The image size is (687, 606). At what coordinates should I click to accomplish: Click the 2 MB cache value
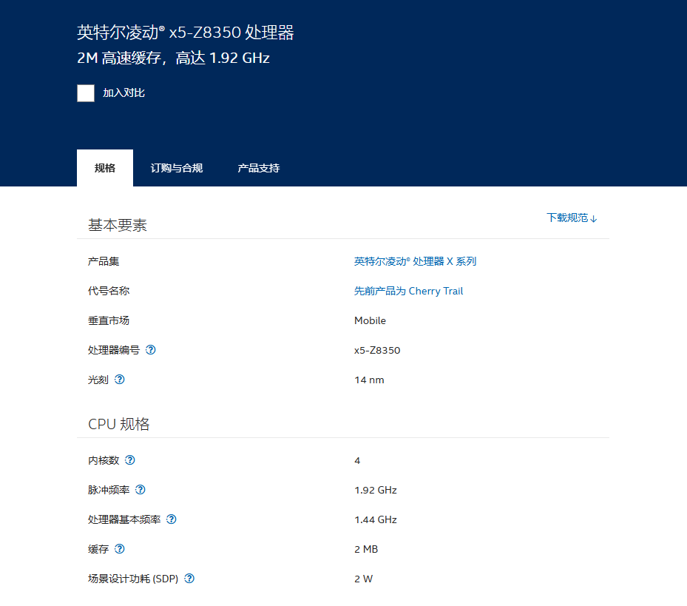pyautogui.click(x=366, y=550)
